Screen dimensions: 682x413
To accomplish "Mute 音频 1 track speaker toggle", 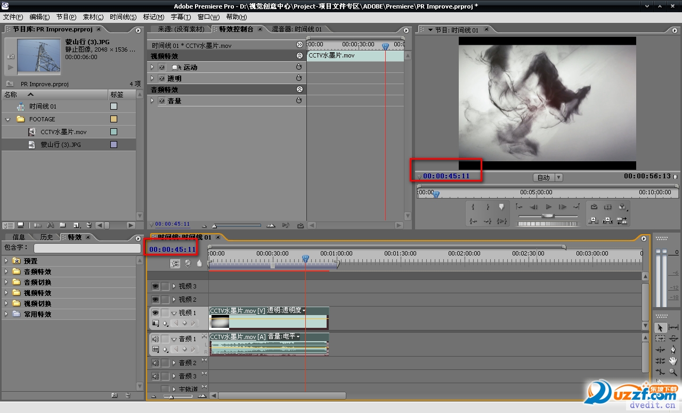I will point(155,339).
